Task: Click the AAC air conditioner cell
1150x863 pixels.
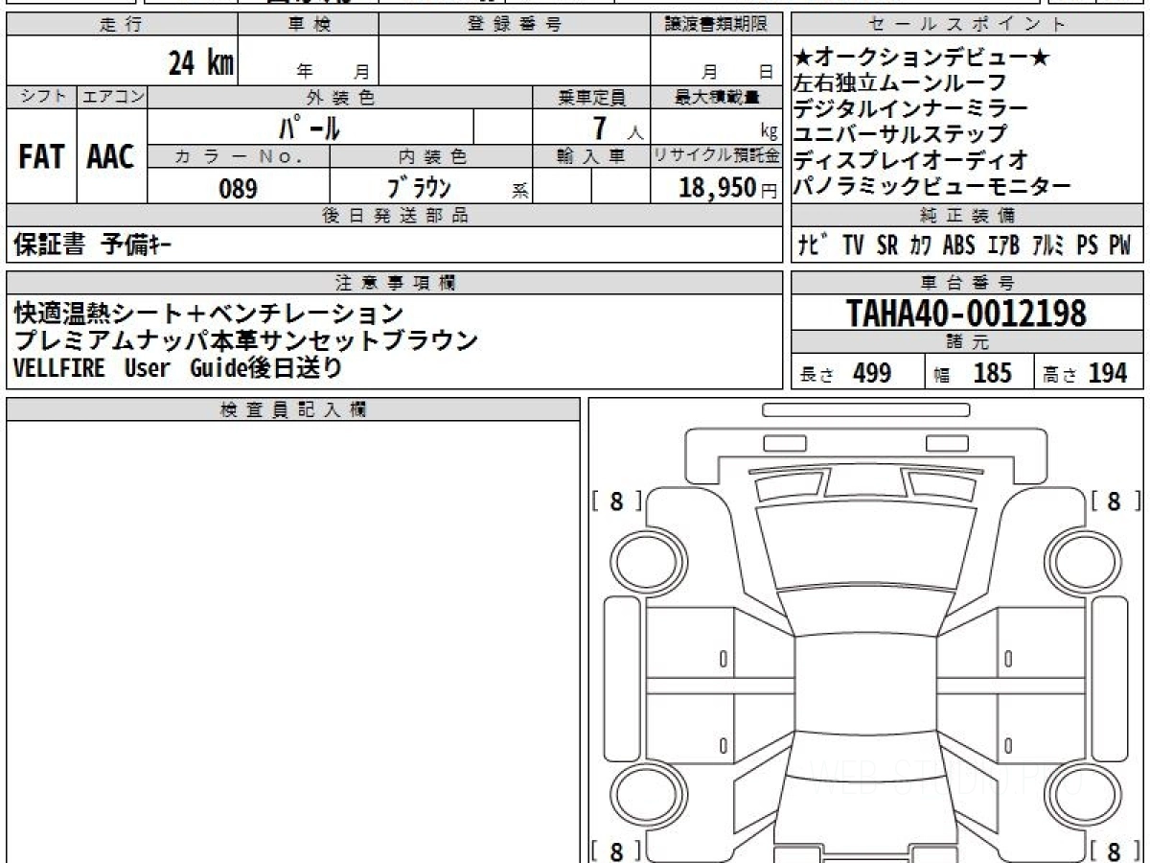Action: 111,156
